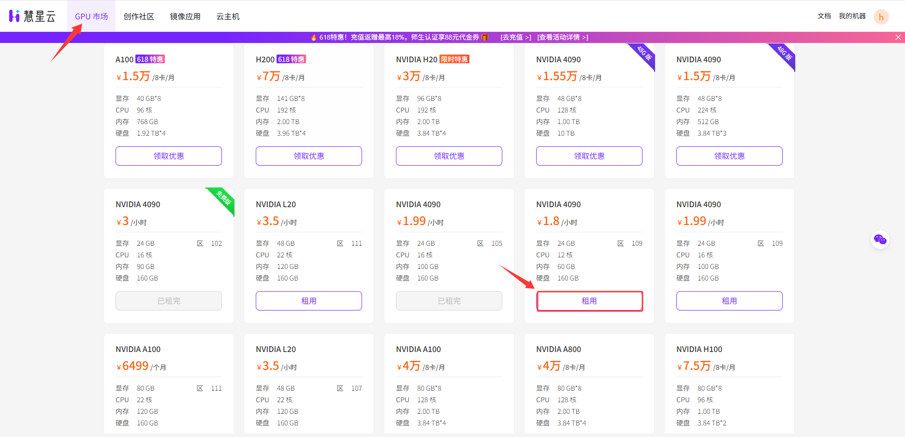The image size is (905, 437).
Task: Click the green 免费版 ribbon on 4090 card
Action: tap(222, 199)
